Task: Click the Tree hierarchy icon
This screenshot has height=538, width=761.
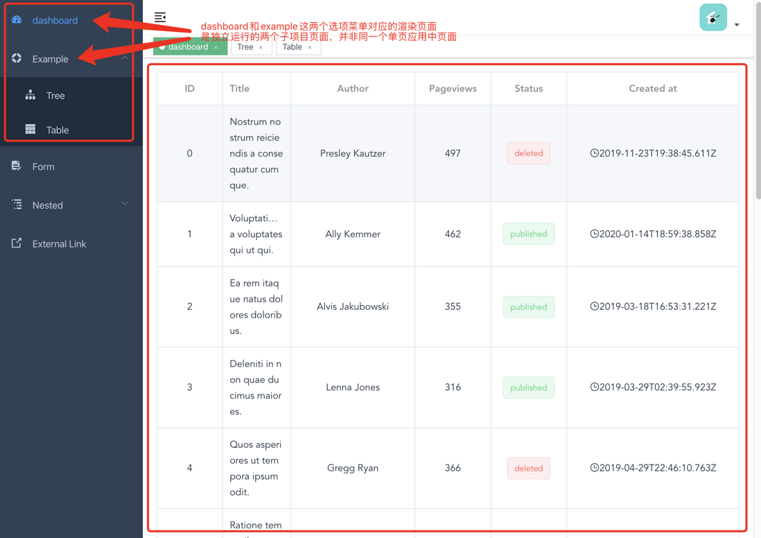Action: point(30,95)
